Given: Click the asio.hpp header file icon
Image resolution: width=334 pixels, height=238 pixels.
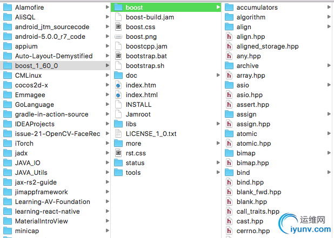Looking at the screenshot, I should pyautogui.click(x=229, y=95).
